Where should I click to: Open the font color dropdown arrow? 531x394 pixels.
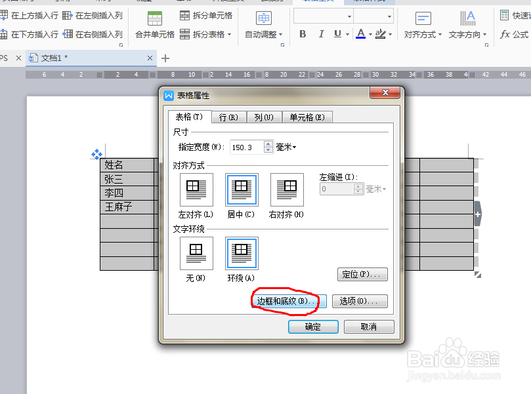370,35
